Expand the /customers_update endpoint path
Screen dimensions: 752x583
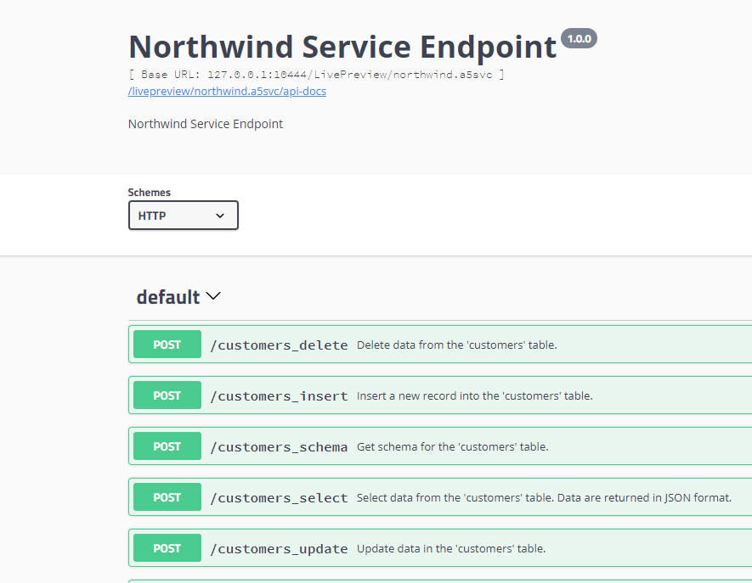pyautogui.click(x=279, y=549)
